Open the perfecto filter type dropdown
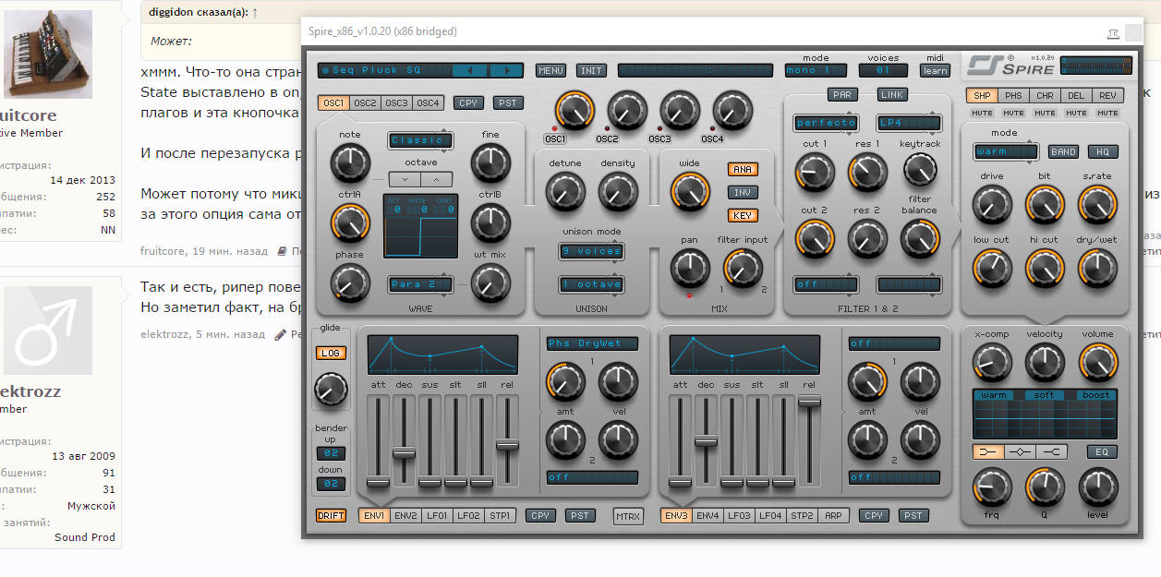This screenshot has height=577, width=1161. pos(826,122)
